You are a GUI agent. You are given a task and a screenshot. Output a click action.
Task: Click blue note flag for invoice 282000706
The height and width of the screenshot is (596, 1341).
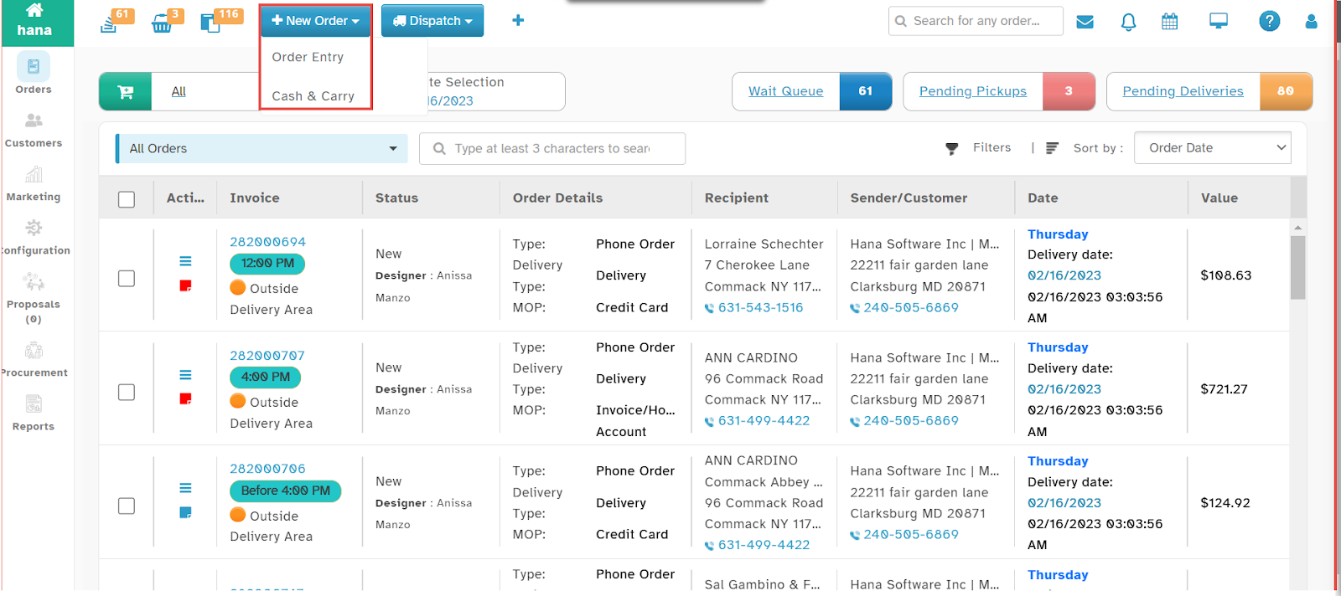185,512
